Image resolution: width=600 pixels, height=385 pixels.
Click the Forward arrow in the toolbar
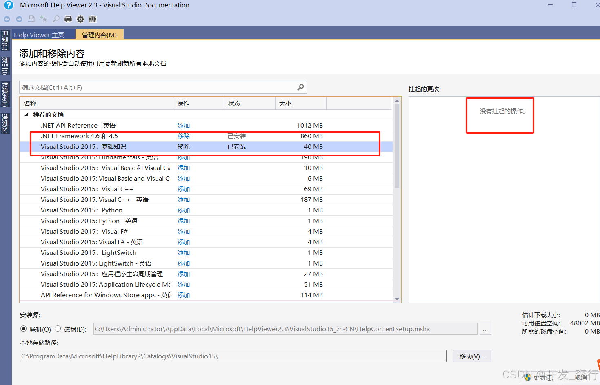point(19,19)
